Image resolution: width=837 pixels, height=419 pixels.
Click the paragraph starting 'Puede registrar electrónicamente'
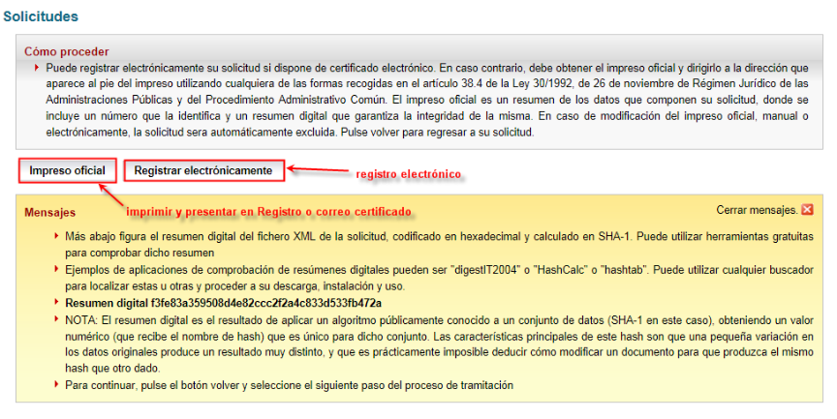[x=427, y=100]
